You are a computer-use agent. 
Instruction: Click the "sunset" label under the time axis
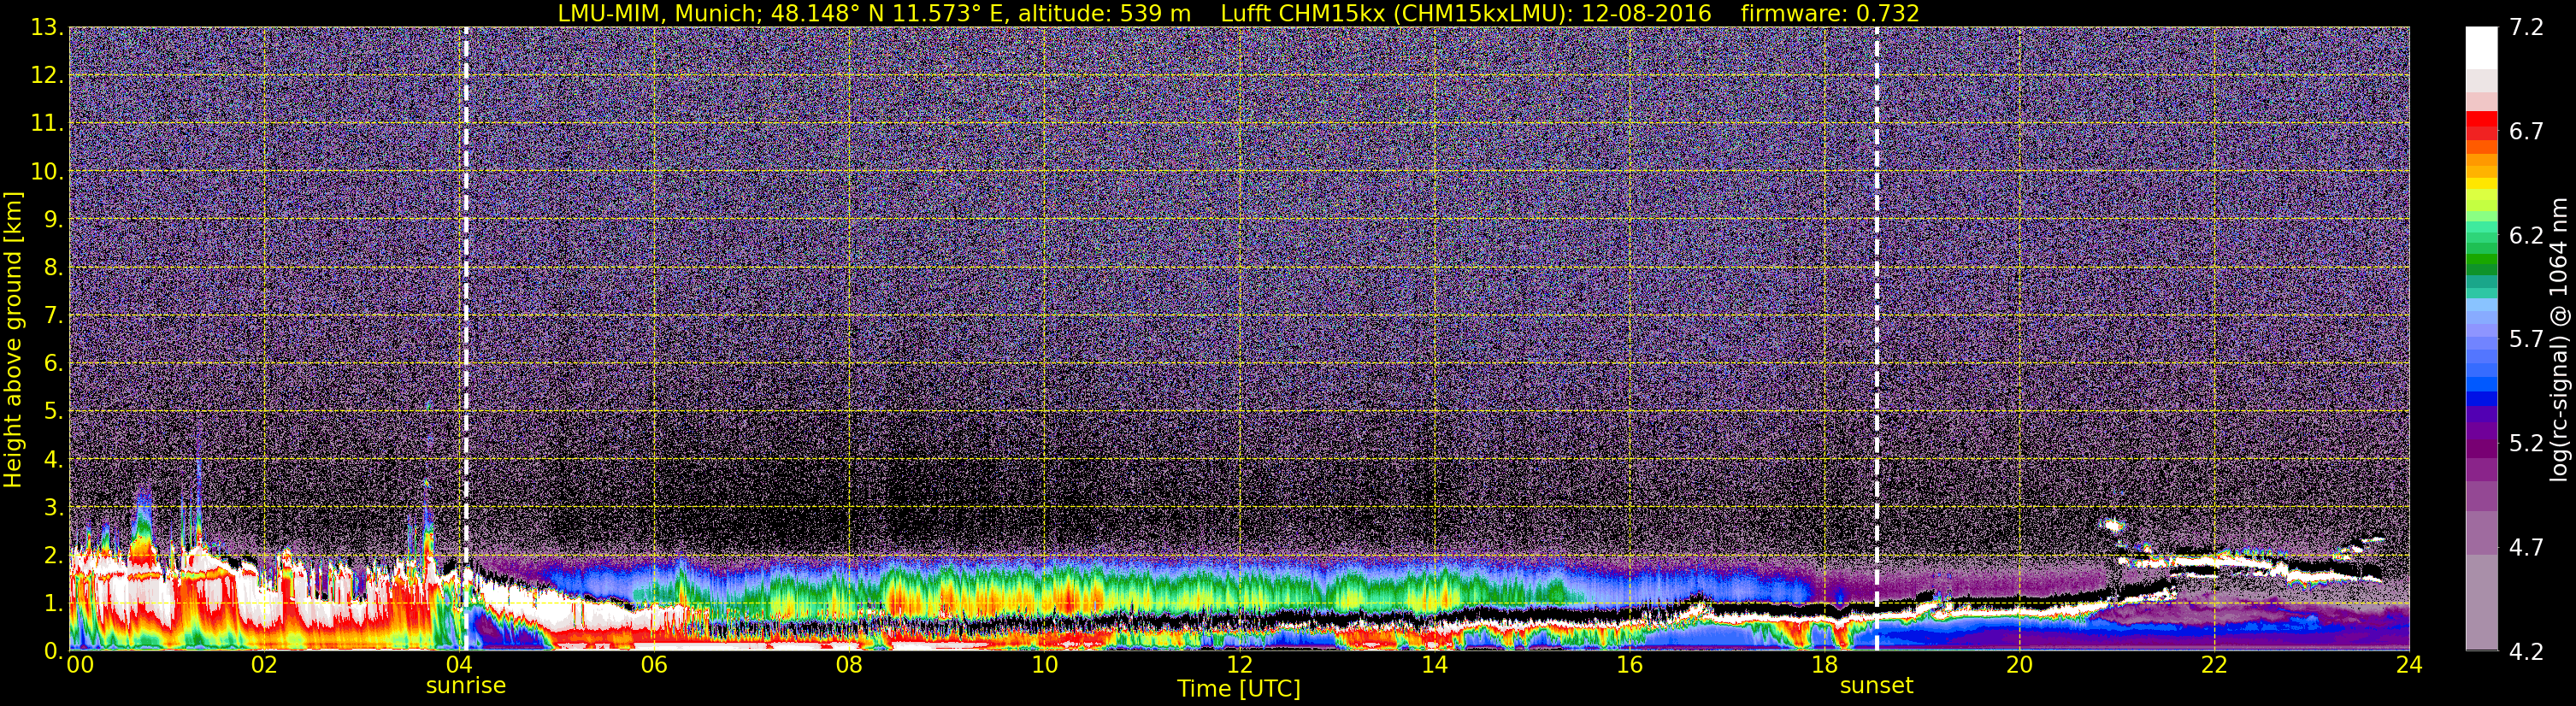click(1876, 686)
